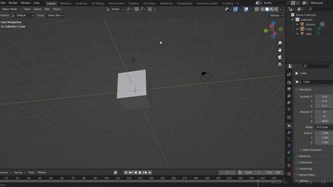Open the Modifiers wrench tab
The width and height of the screenshot is (333, 187).
coord(289,132)
